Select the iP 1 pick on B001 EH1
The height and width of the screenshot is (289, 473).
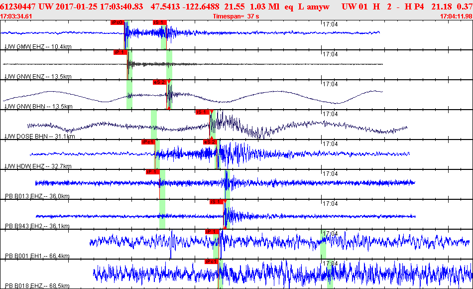(212, 232)
